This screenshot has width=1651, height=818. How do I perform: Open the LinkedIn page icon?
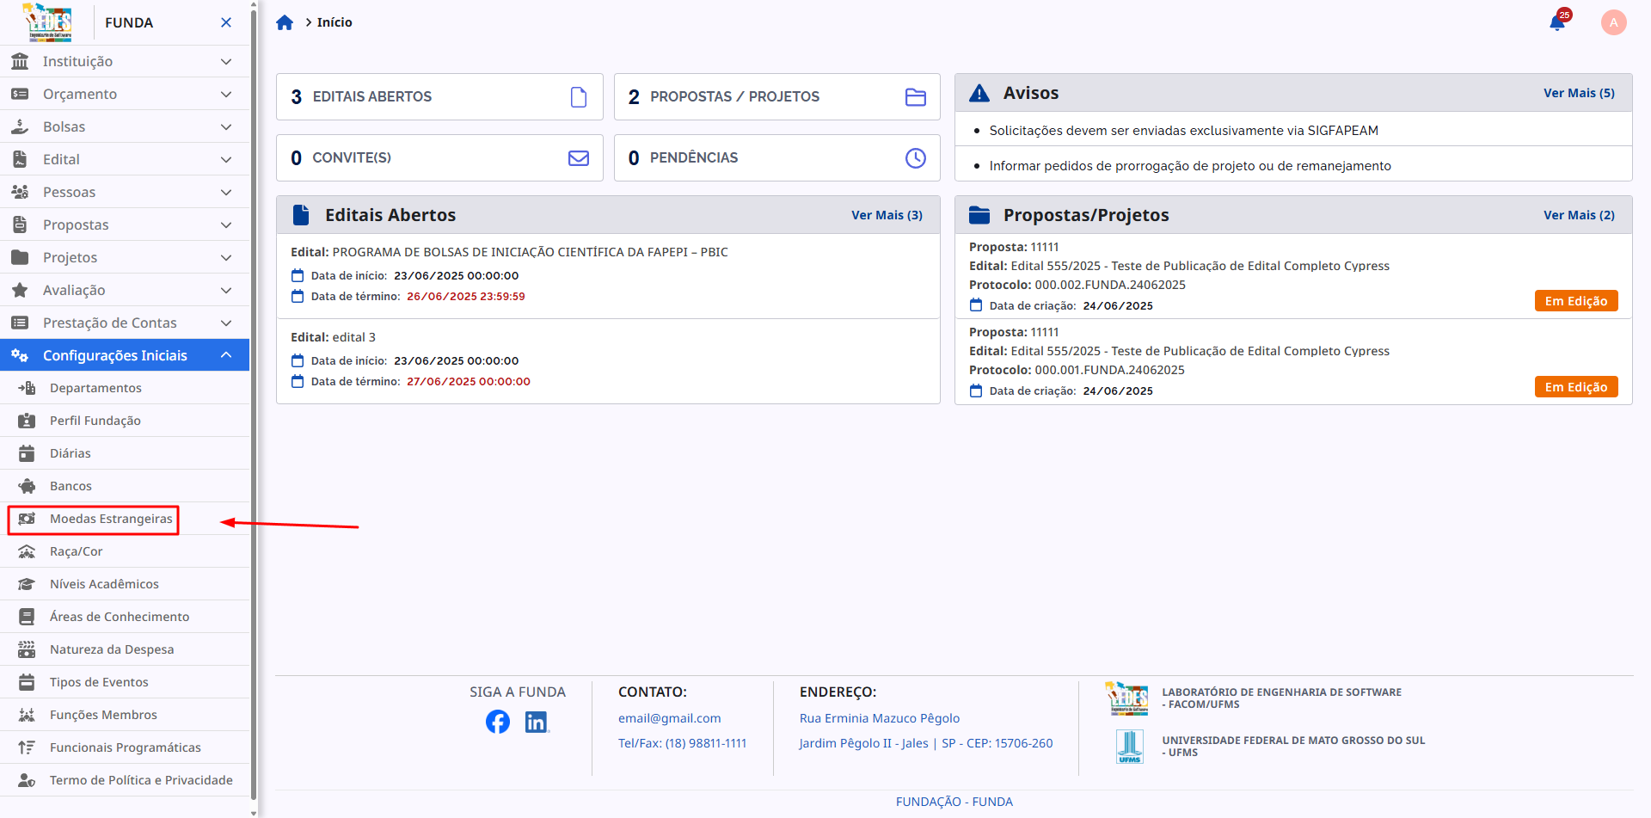tap(537, 722)
